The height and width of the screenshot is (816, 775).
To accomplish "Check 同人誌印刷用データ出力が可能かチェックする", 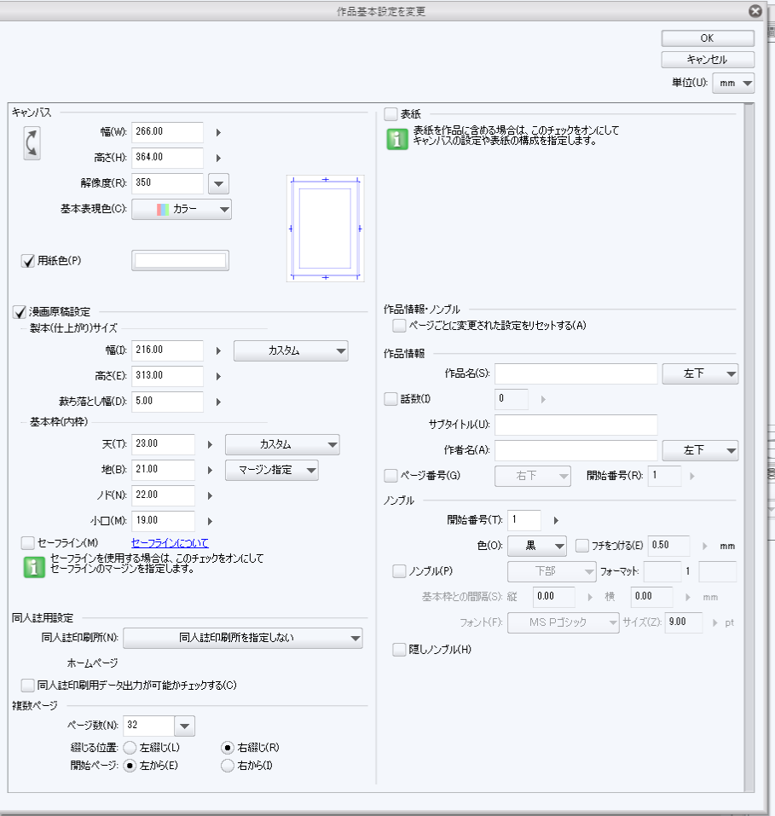I will (27, 686).
